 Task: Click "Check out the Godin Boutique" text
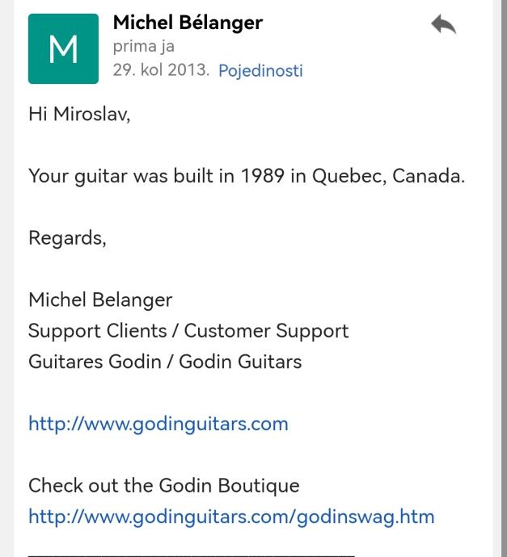coord(163,486)
